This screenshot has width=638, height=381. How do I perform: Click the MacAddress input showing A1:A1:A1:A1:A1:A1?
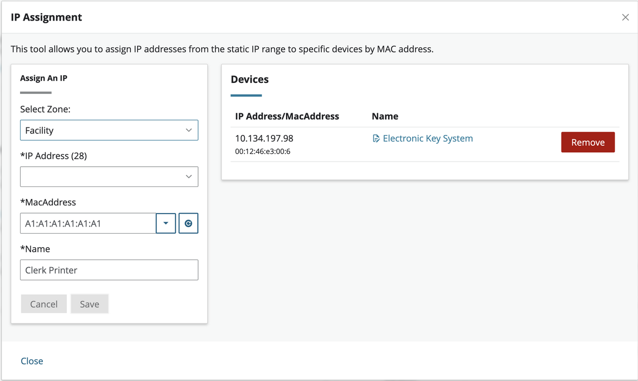[87, 223]
